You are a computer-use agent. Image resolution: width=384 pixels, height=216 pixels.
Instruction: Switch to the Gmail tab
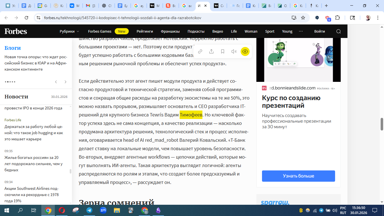pyautogui.click(x=91, y=6)
